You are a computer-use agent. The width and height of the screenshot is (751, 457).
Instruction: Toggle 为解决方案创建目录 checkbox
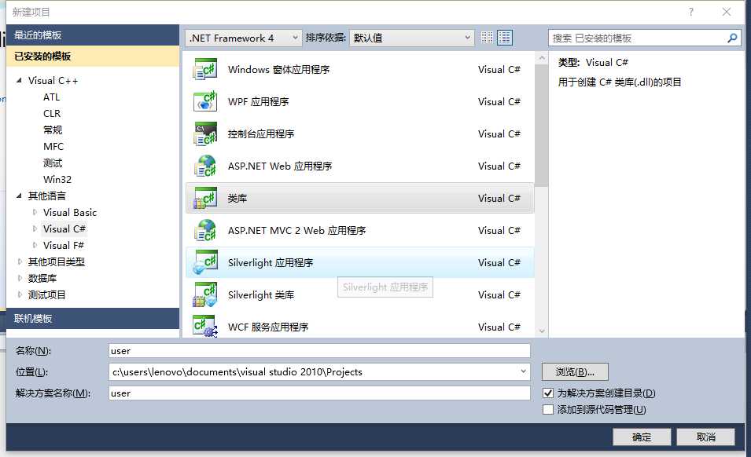click(548, 393)
